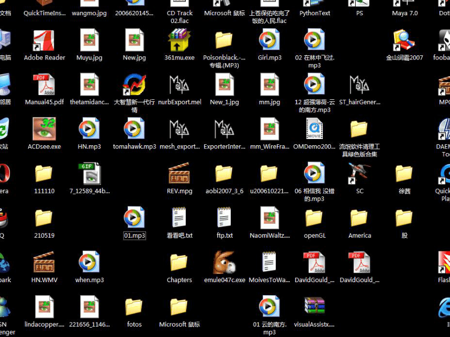The height and width of the screenshot is (337, 450).
Task: Click the ST_hairGener... Maya script icon
Action: (x=359, y=85)
